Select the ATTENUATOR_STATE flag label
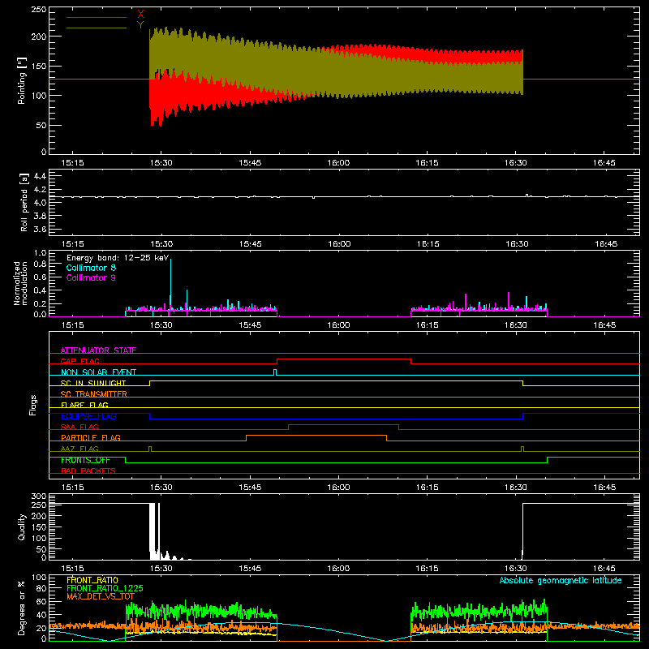649x649 pixels. (x=98, y=350)
